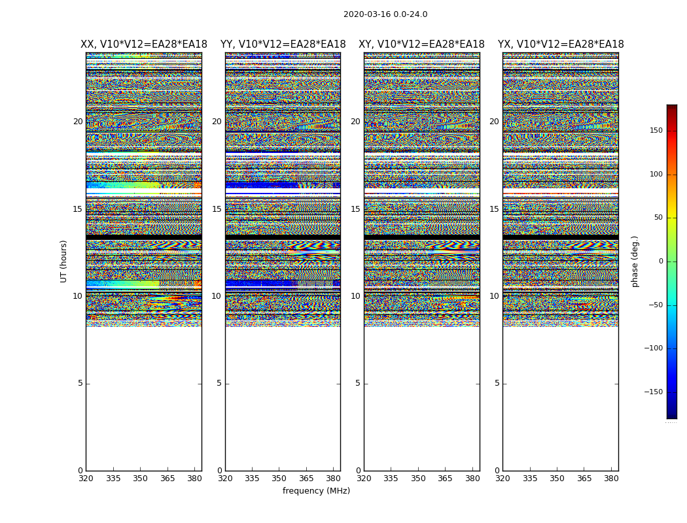
Task: Click the frequency (MHz) x-axis label
Action: pos(316,491)
